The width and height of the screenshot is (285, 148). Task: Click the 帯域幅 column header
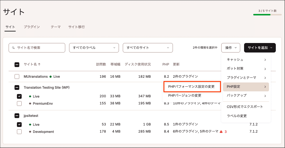coord(115,64)
